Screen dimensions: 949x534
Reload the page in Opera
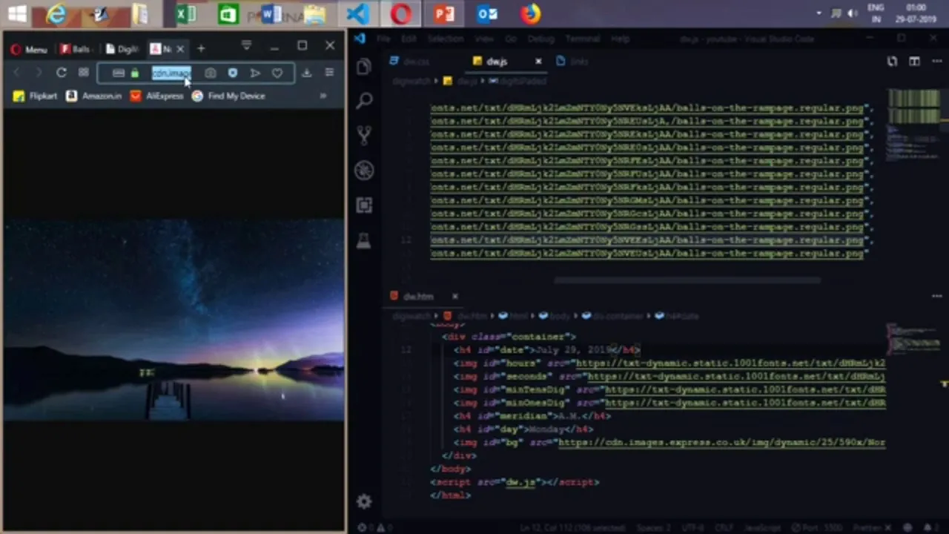(x=62, y=73)
